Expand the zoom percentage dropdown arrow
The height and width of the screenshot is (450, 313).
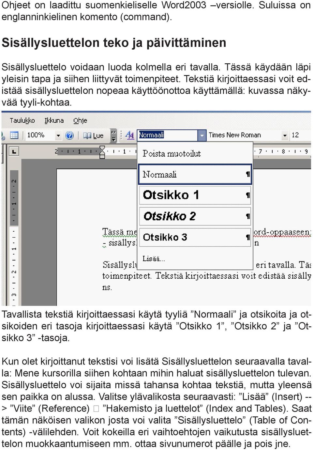(x=58, y=135)
